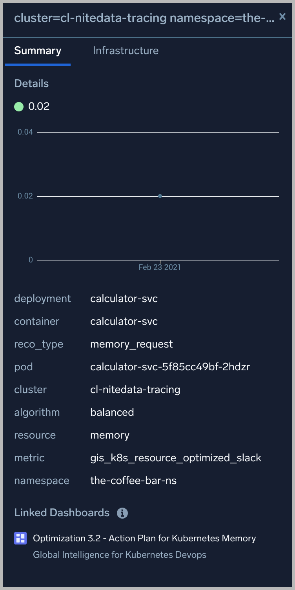Click the green series color dot
295x590 pixels.
point(19,107)
